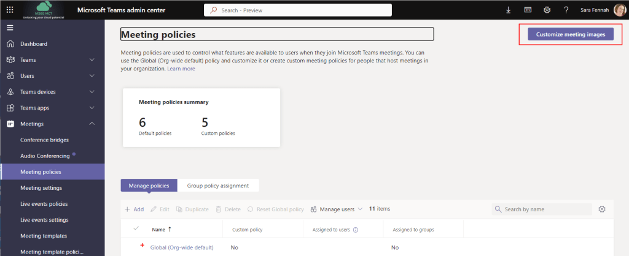
Task: Click the info icon beside Assigned to users
Action: coord(356,230)
